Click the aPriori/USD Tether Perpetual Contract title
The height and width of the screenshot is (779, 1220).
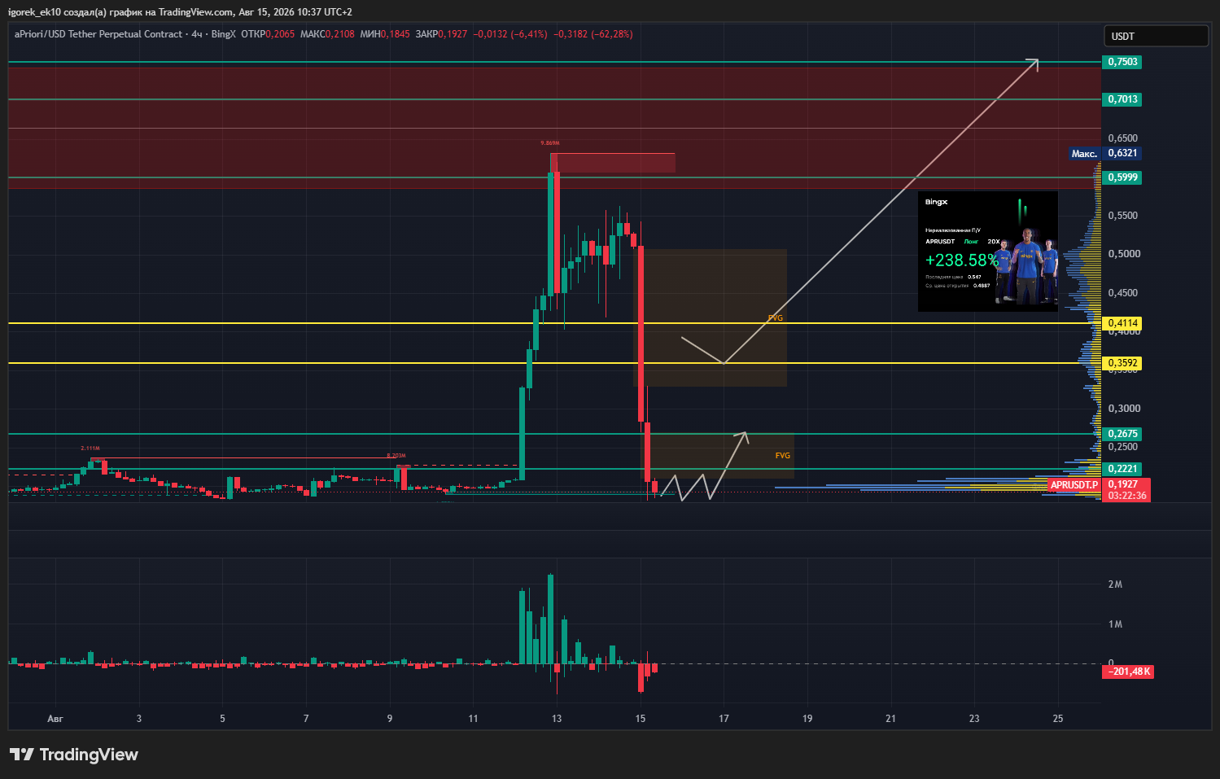pyautogui.click(x=98, y=34)
